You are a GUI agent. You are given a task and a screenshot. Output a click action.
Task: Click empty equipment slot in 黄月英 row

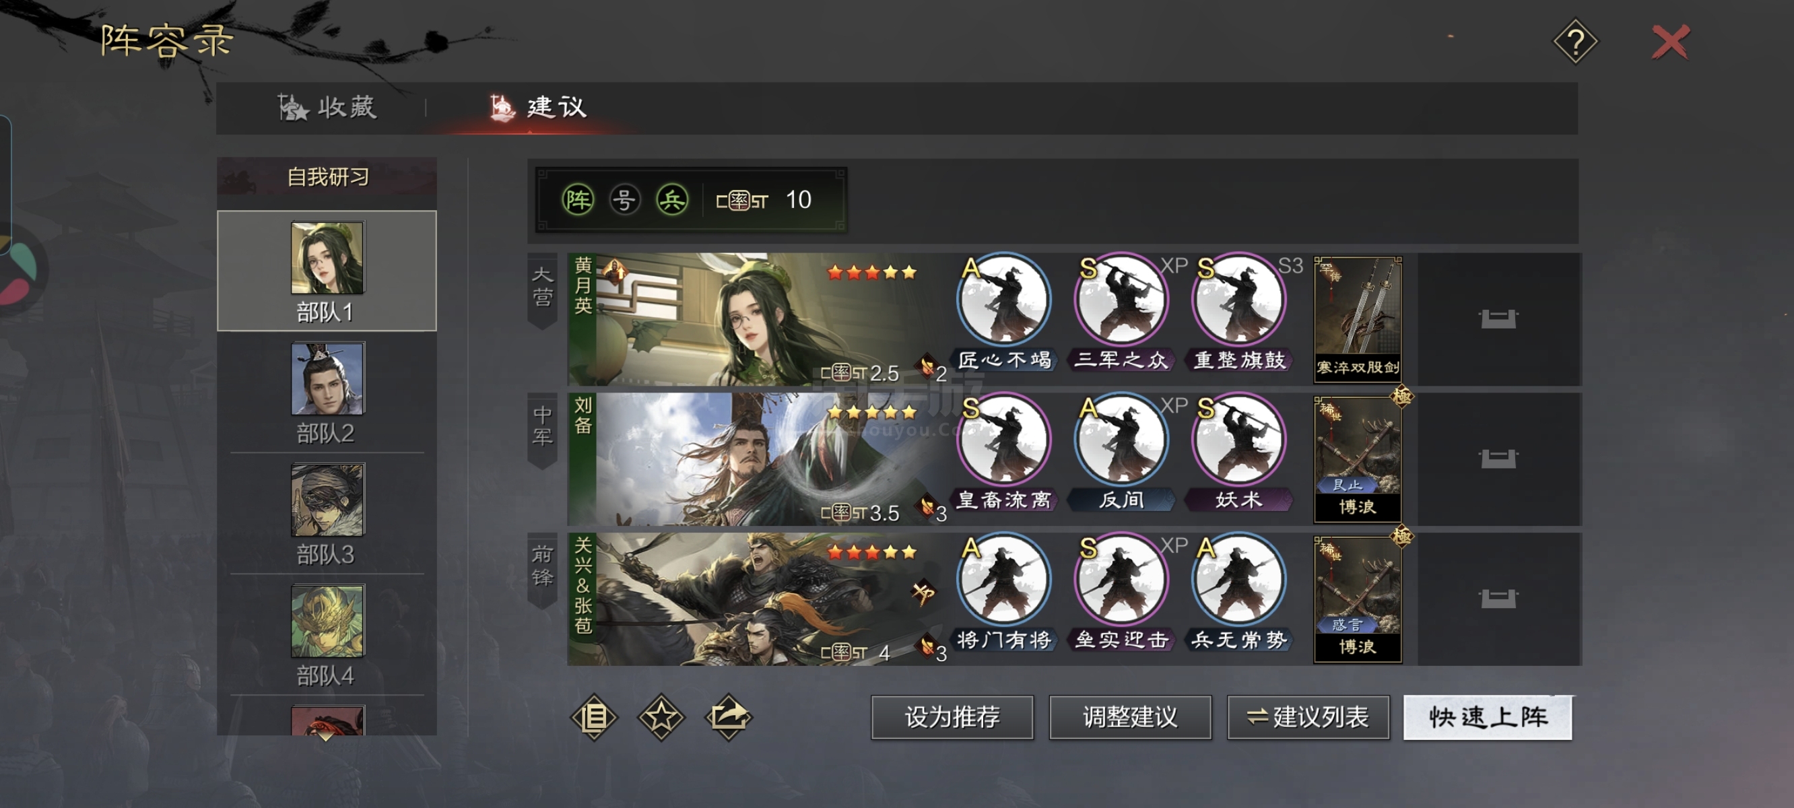(x=1498, y=319)
